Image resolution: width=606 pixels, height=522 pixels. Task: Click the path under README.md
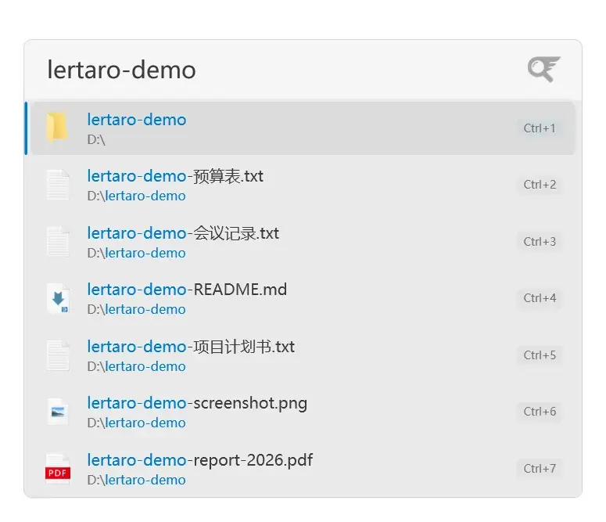pyautogui.click(x=136, y=309)
